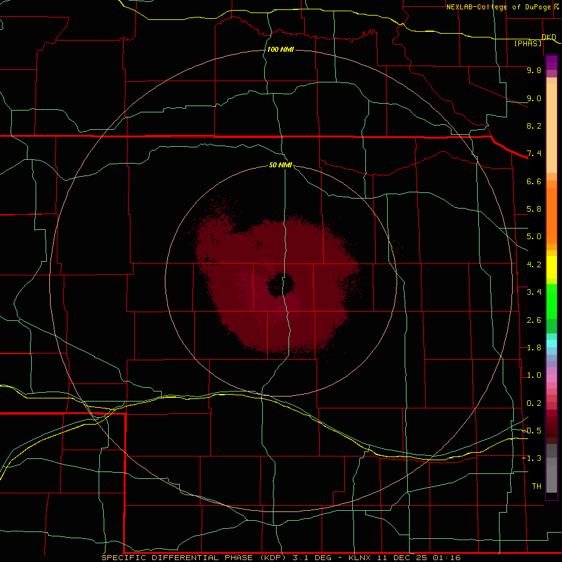562x562 pixels.
Task: Click the 1.8 value on the color scale
Action: click(x=534, y=348)
